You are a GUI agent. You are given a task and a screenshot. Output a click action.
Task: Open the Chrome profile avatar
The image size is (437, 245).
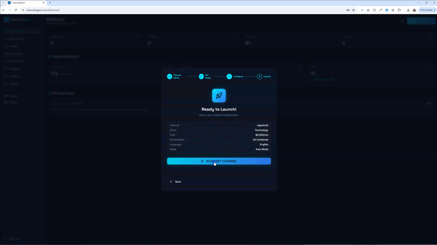(415, 10)
